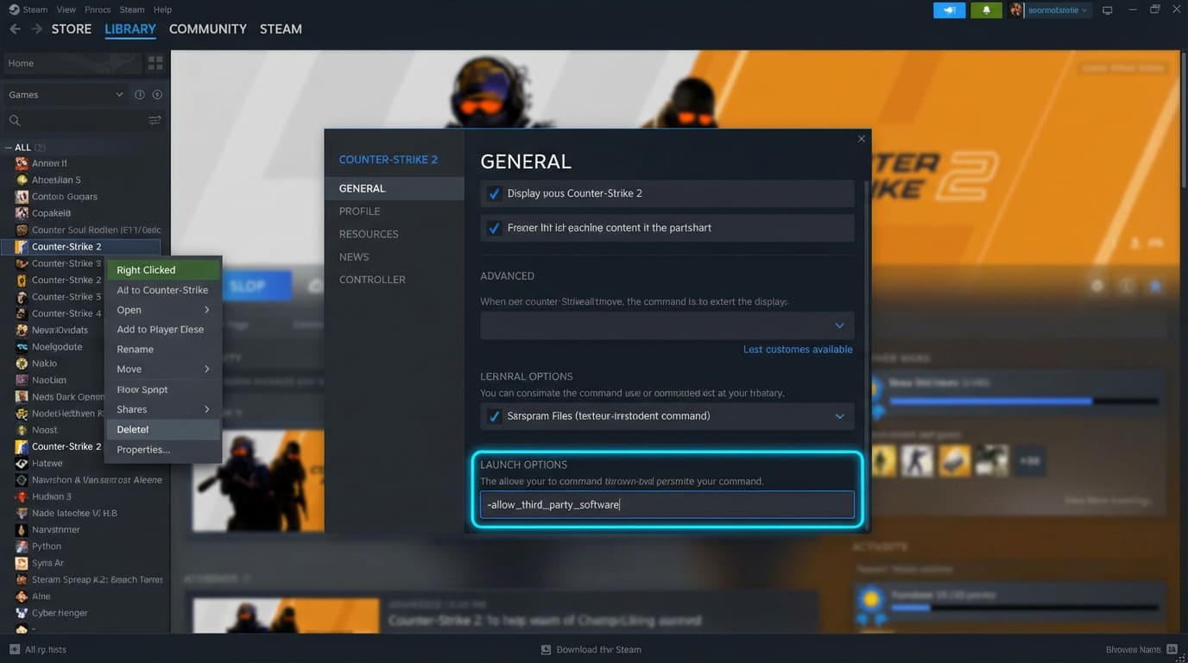The width and height of the screenshot is (1188, 663).
Task: Open the sidebar filter options icon
Action: (155, 120)
